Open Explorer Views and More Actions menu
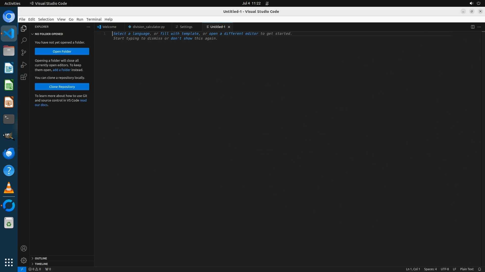The width and height of the screenshot is (485, 272). tap(88, 27)
